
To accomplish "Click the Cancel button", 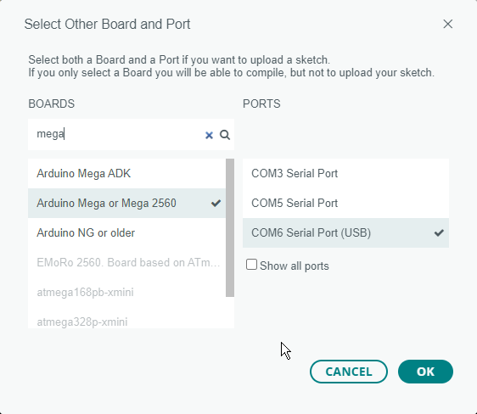I will coord(349,372).
